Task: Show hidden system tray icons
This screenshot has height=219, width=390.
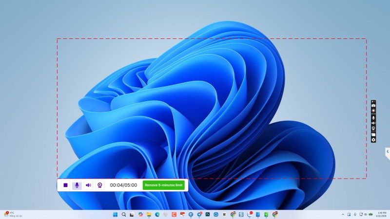Action: (343, 214)
